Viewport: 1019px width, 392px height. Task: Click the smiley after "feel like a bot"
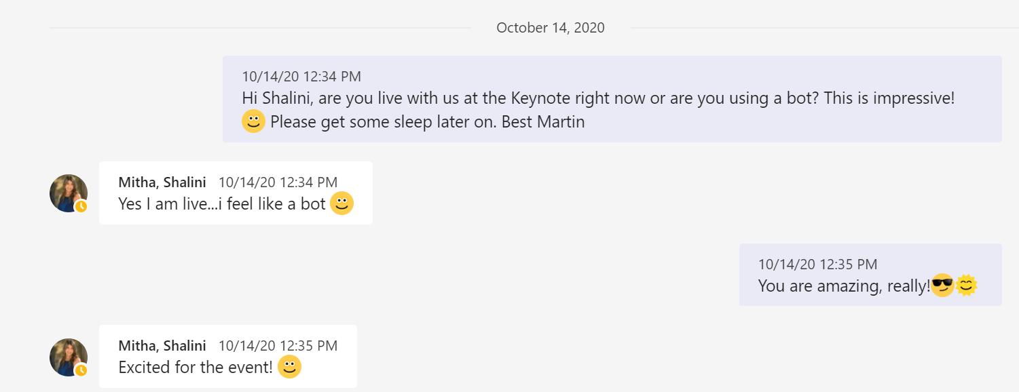[x=341, y=203]
